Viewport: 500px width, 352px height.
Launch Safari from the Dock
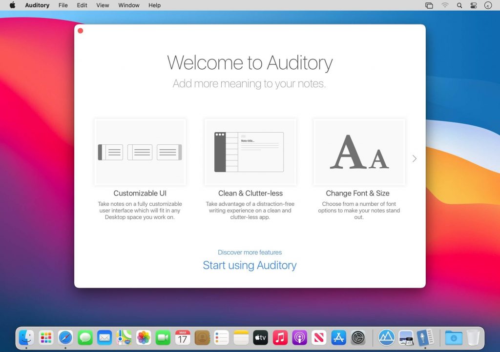tap(65, 337)
